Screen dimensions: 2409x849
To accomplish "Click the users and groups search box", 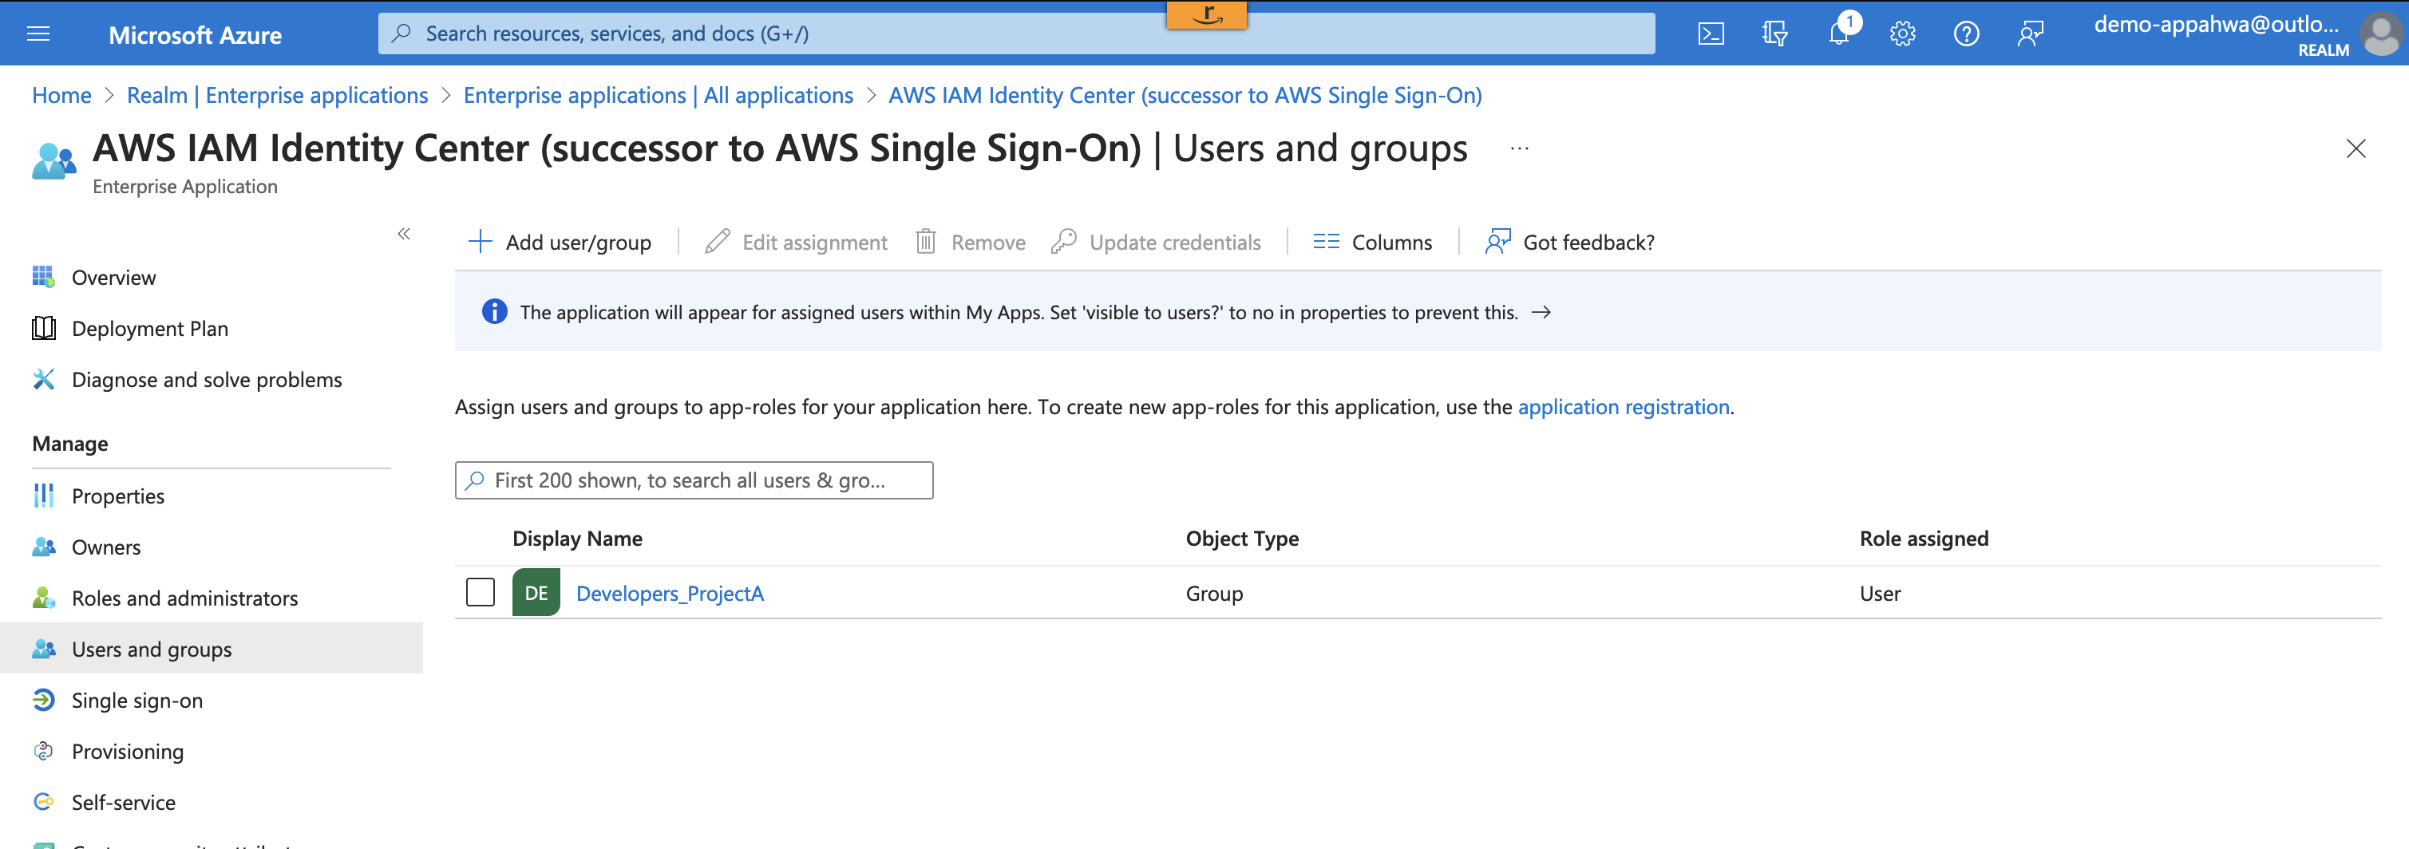I will click(x=693, y=480).
